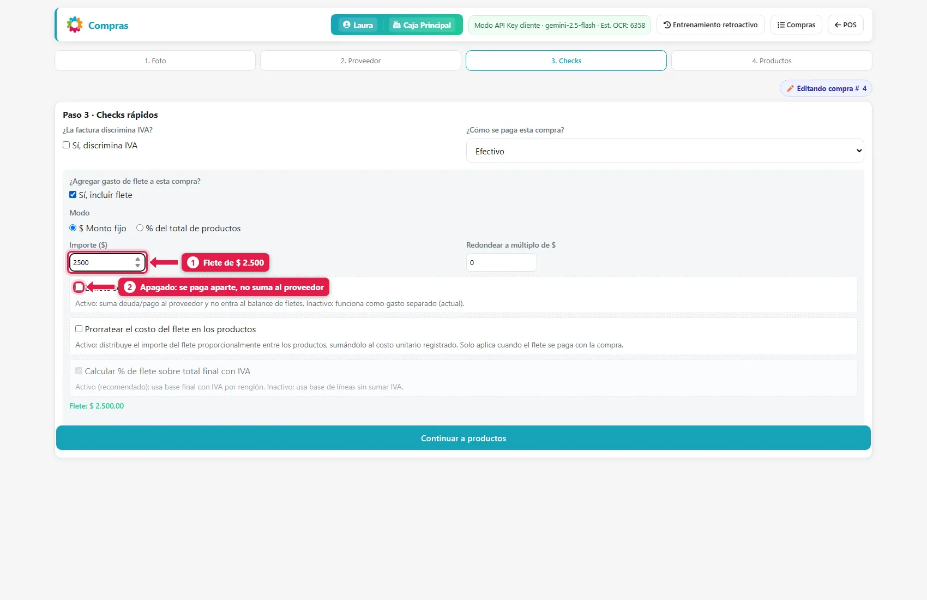Click the Modo API Key cliente status badge
Image resolution: width=927 pixels, height=600 pixels.
[559, 25]
